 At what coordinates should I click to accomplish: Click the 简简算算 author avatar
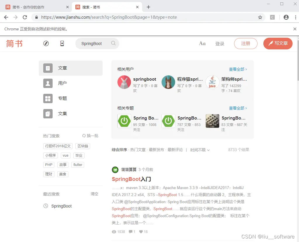point(115,170)
